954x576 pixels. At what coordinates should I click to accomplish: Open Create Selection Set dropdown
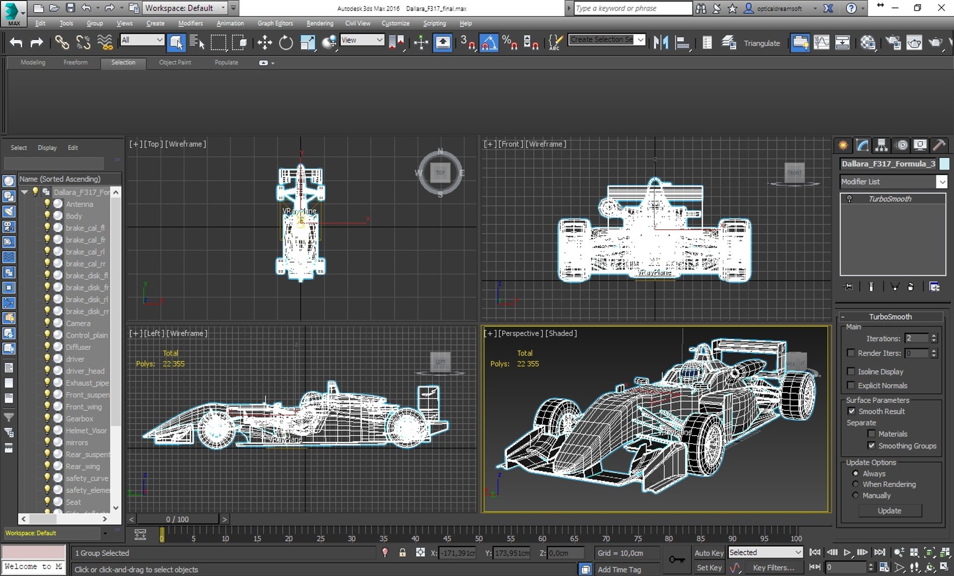click(x=607, y=39)
